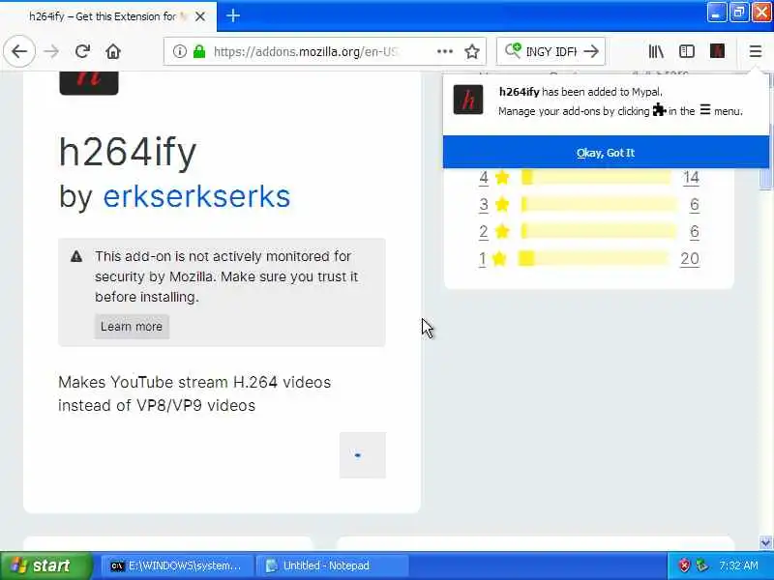
Task: Click the red security shield tray icon
Action: click(684, 565)
